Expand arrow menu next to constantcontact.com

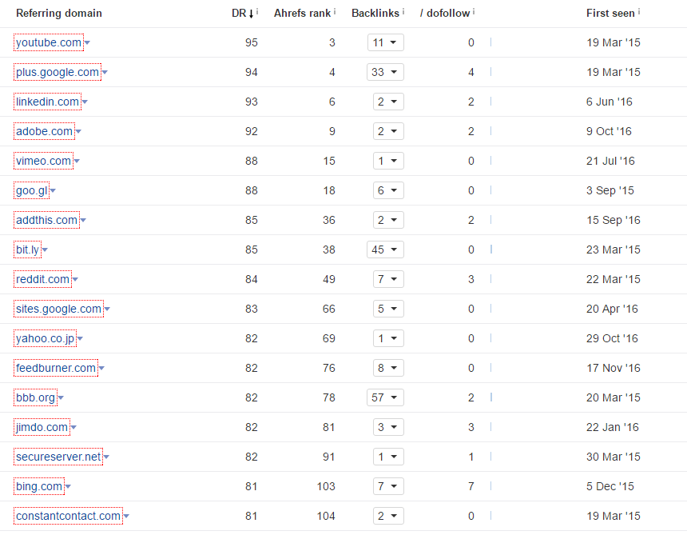(x=126, y=517)
